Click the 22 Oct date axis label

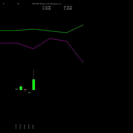coord(29,127)
